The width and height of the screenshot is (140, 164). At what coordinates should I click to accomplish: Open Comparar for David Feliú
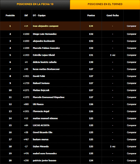pos(131,76)
